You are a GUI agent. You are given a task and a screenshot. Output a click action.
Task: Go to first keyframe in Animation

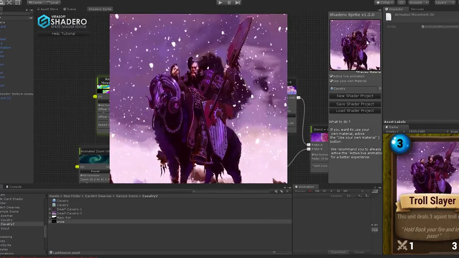[317, 191]
